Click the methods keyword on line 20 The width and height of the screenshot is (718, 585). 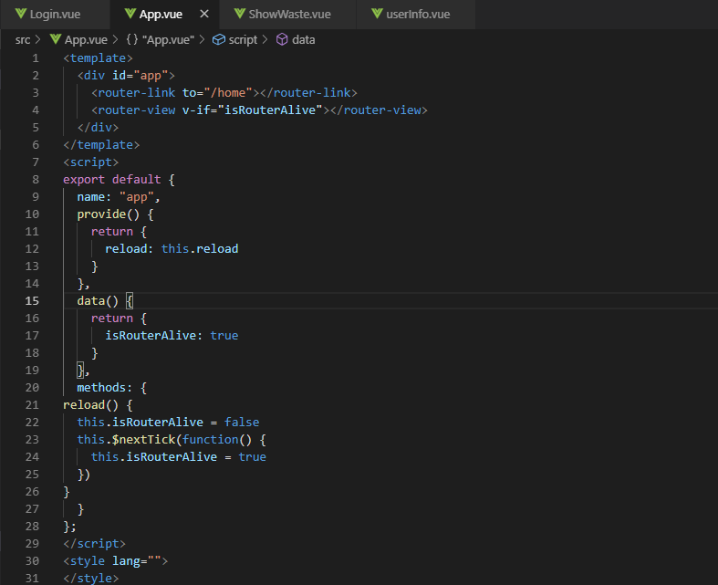coord(104,387)
